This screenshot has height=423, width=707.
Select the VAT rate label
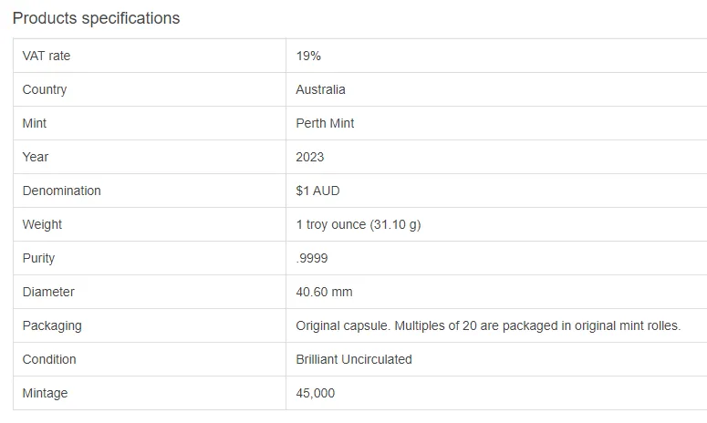(47, 56)
